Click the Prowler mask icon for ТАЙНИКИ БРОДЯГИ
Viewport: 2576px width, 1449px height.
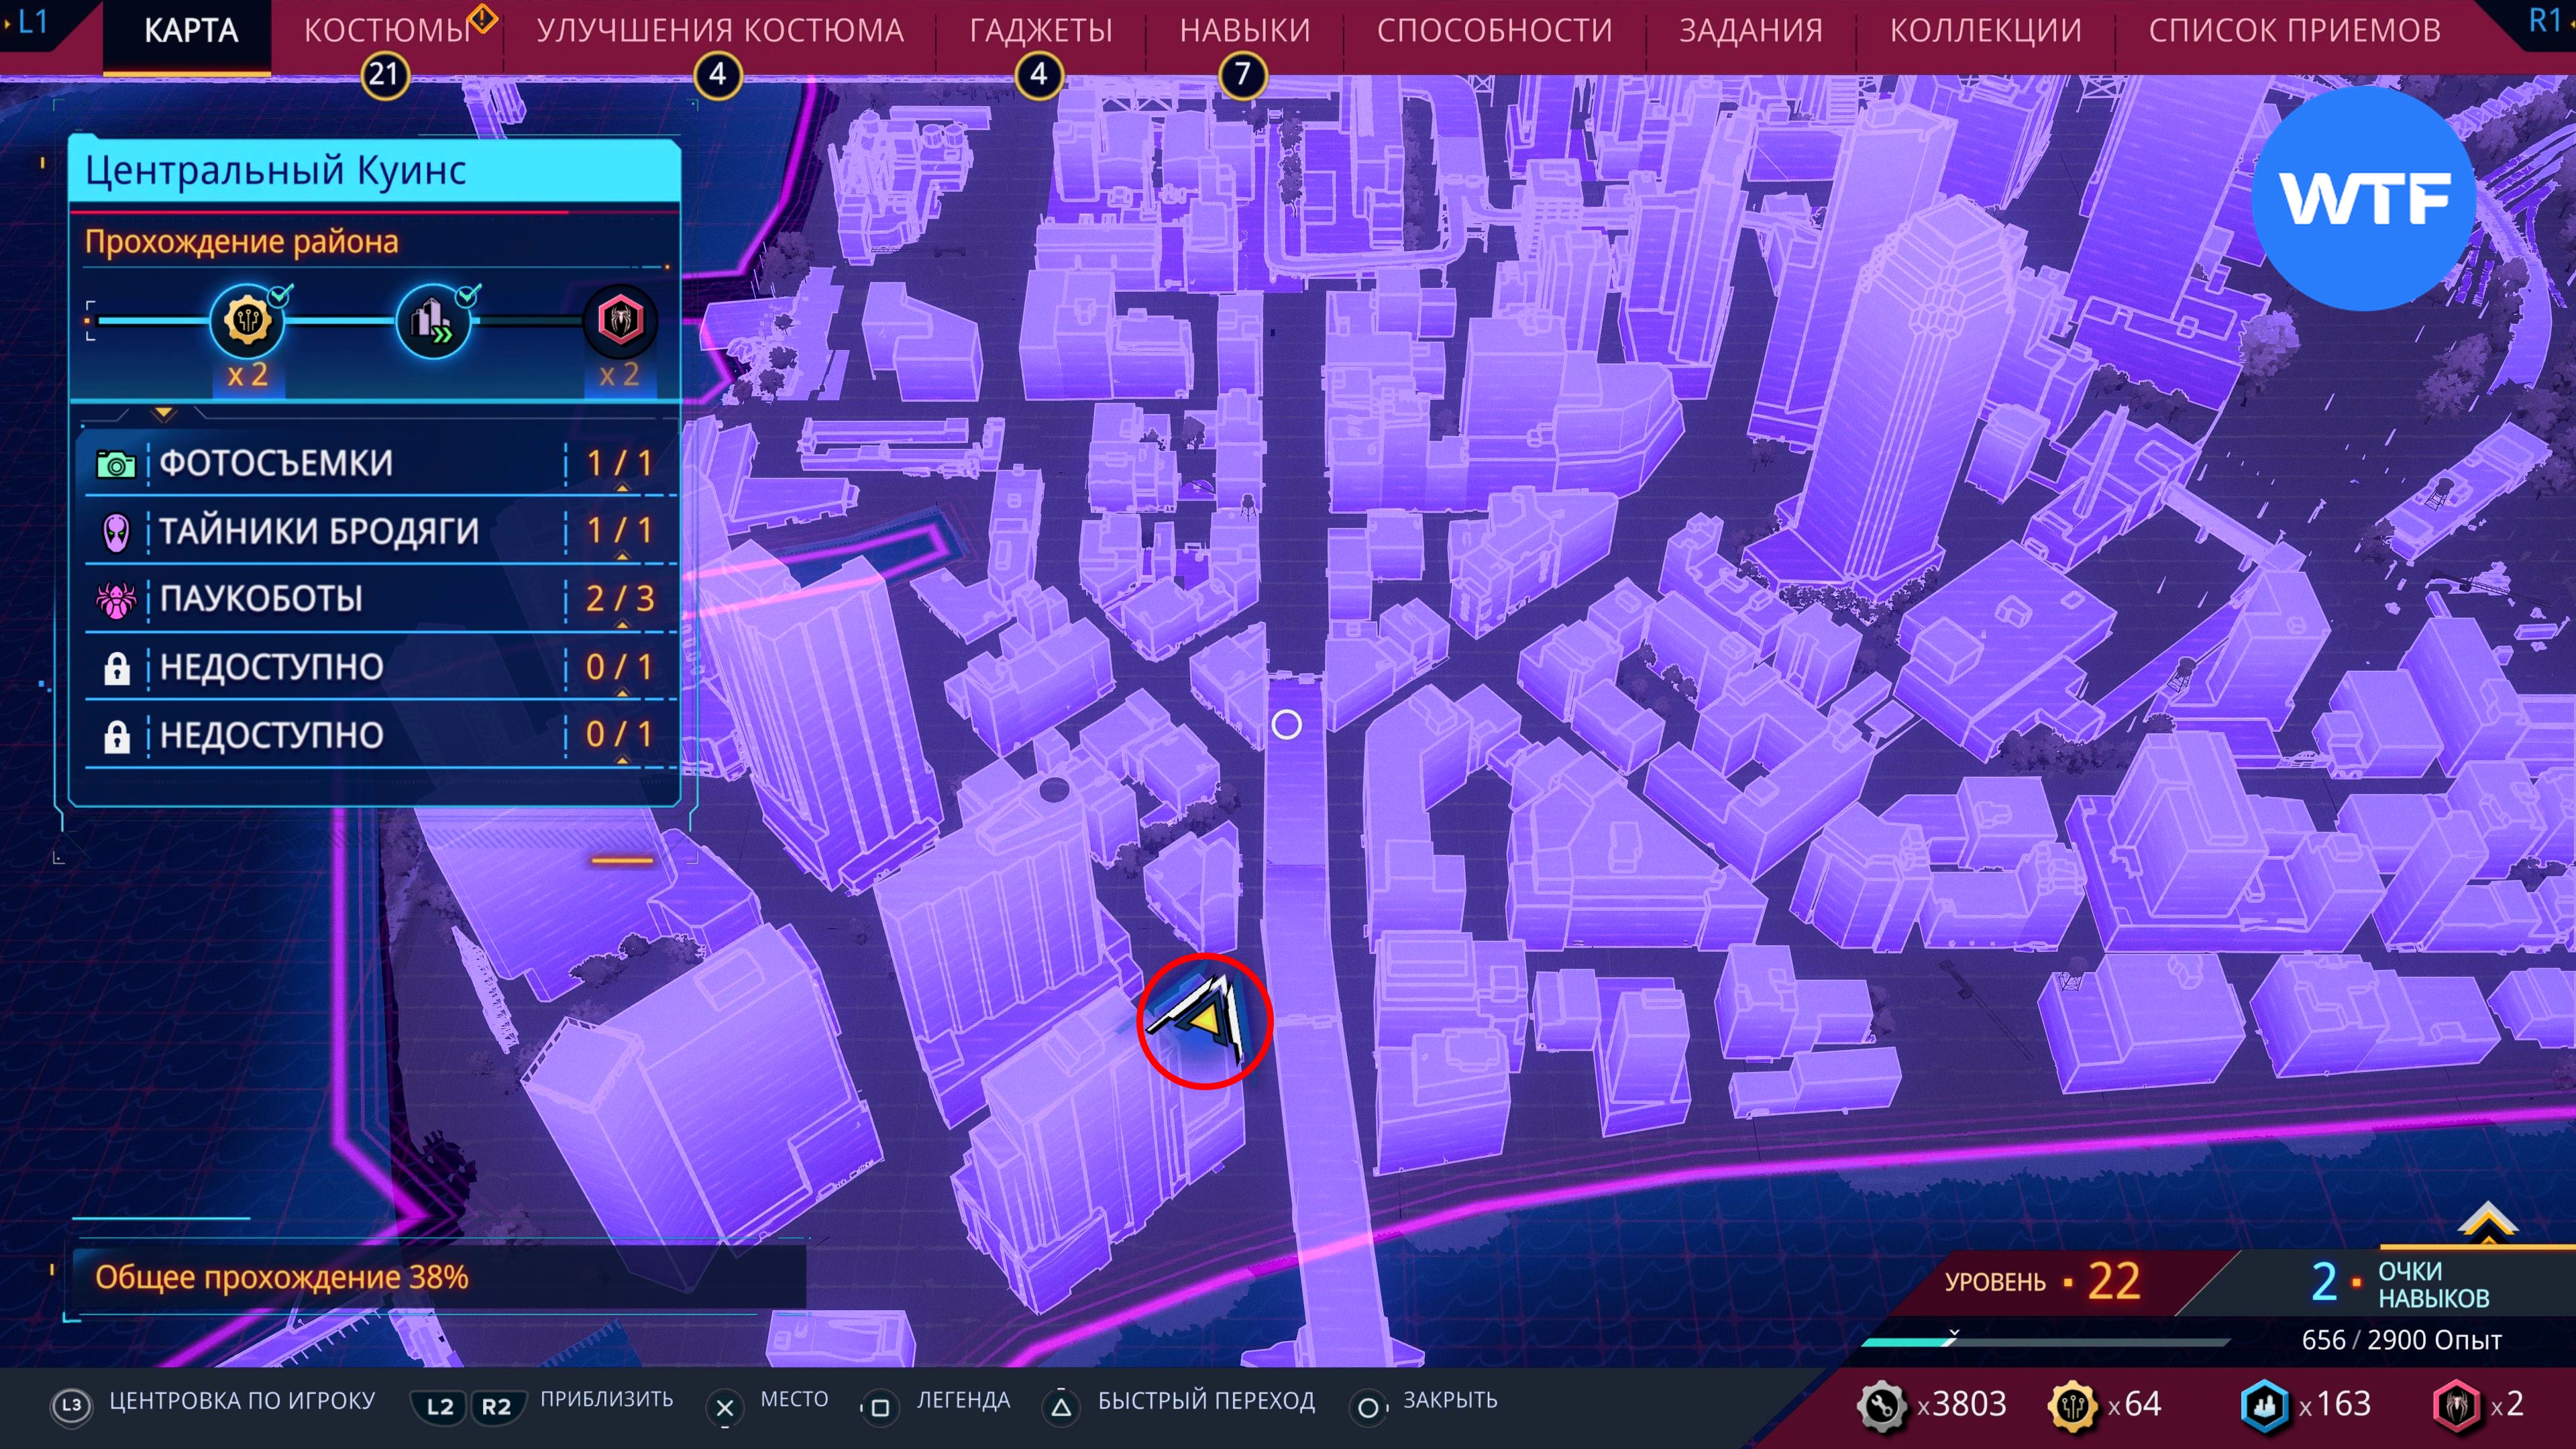[117, 532]
